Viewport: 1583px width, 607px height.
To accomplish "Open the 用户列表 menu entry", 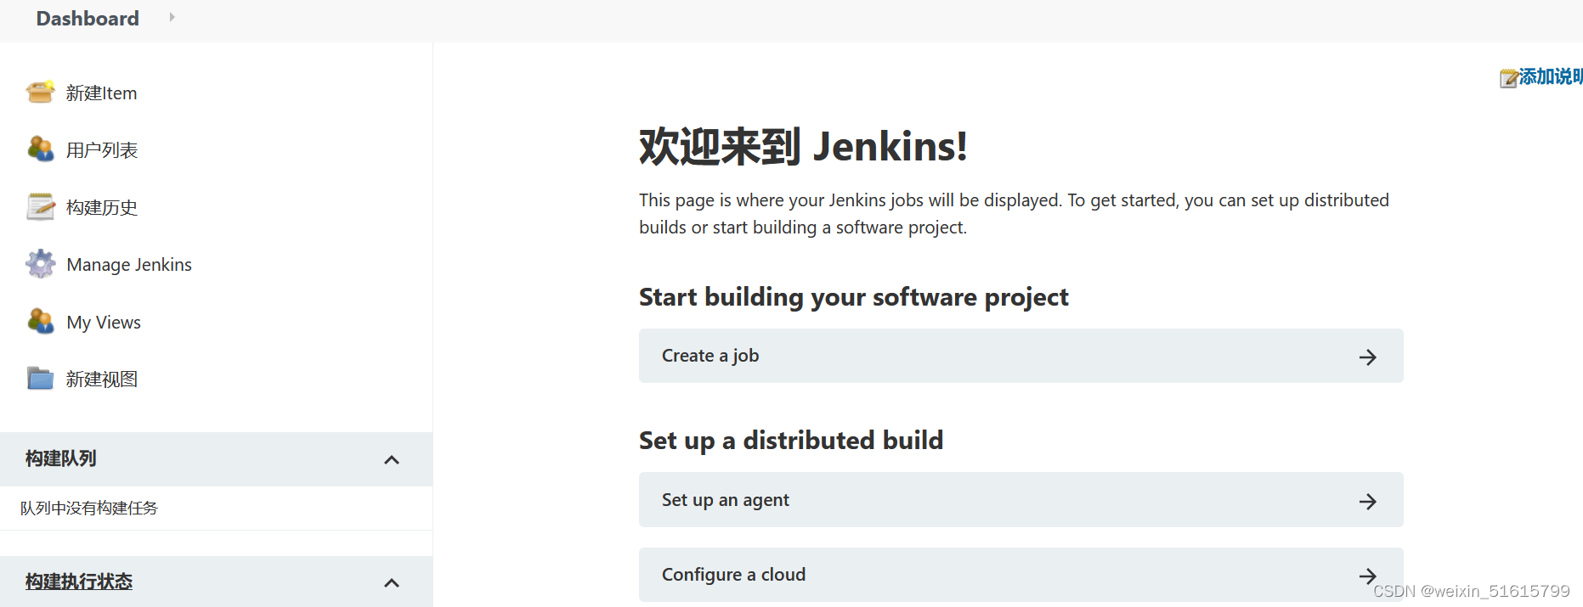I will coord(101,149).
